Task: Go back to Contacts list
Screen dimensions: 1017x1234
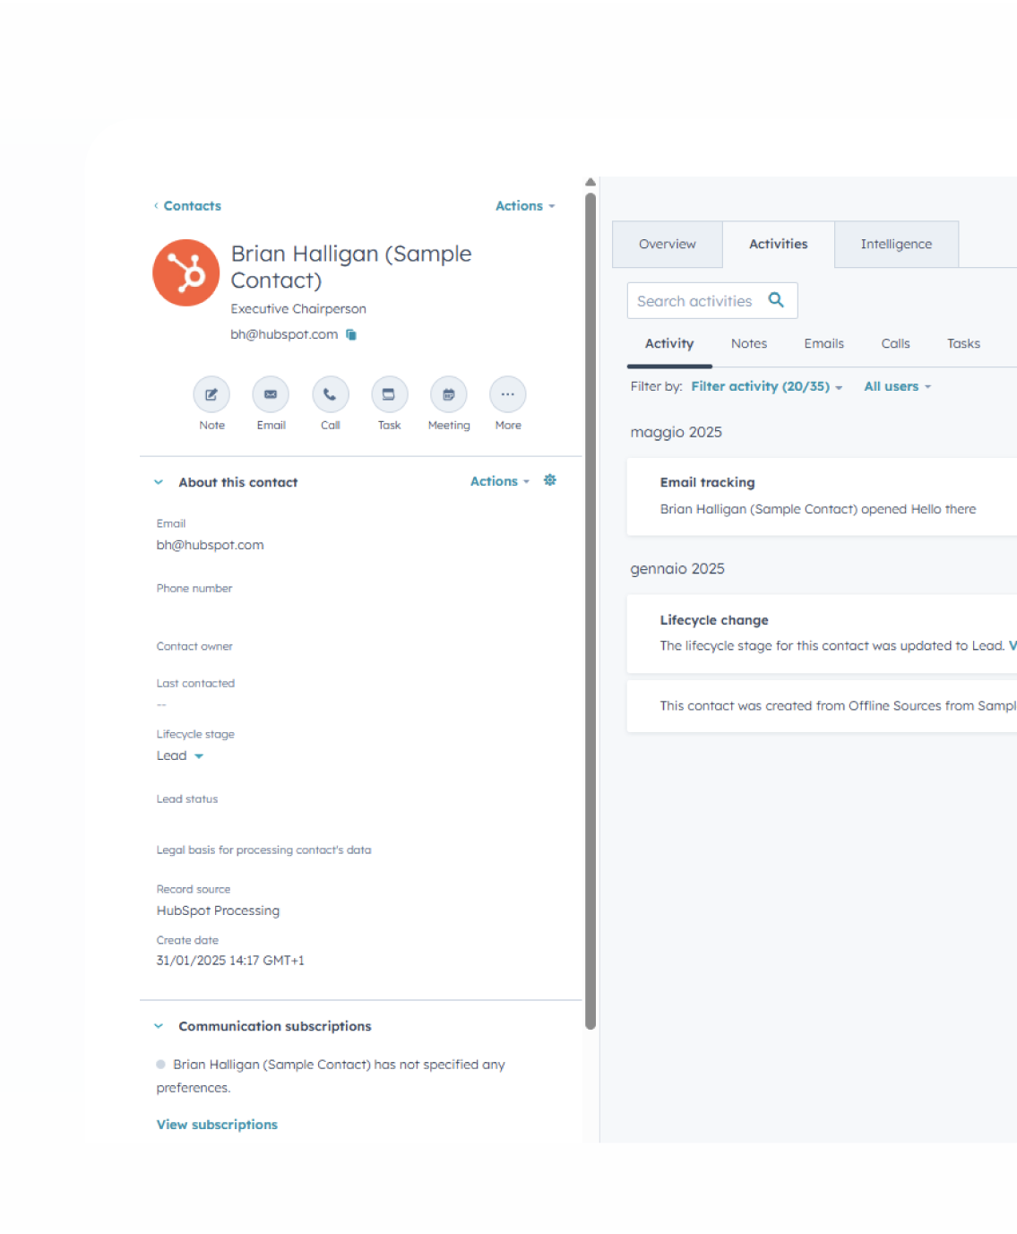Action: coord(187,206)
